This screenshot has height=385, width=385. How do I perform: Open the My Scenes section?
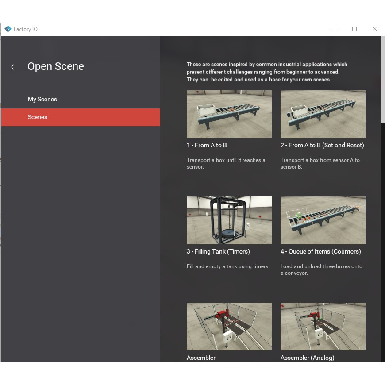point(42,99)
